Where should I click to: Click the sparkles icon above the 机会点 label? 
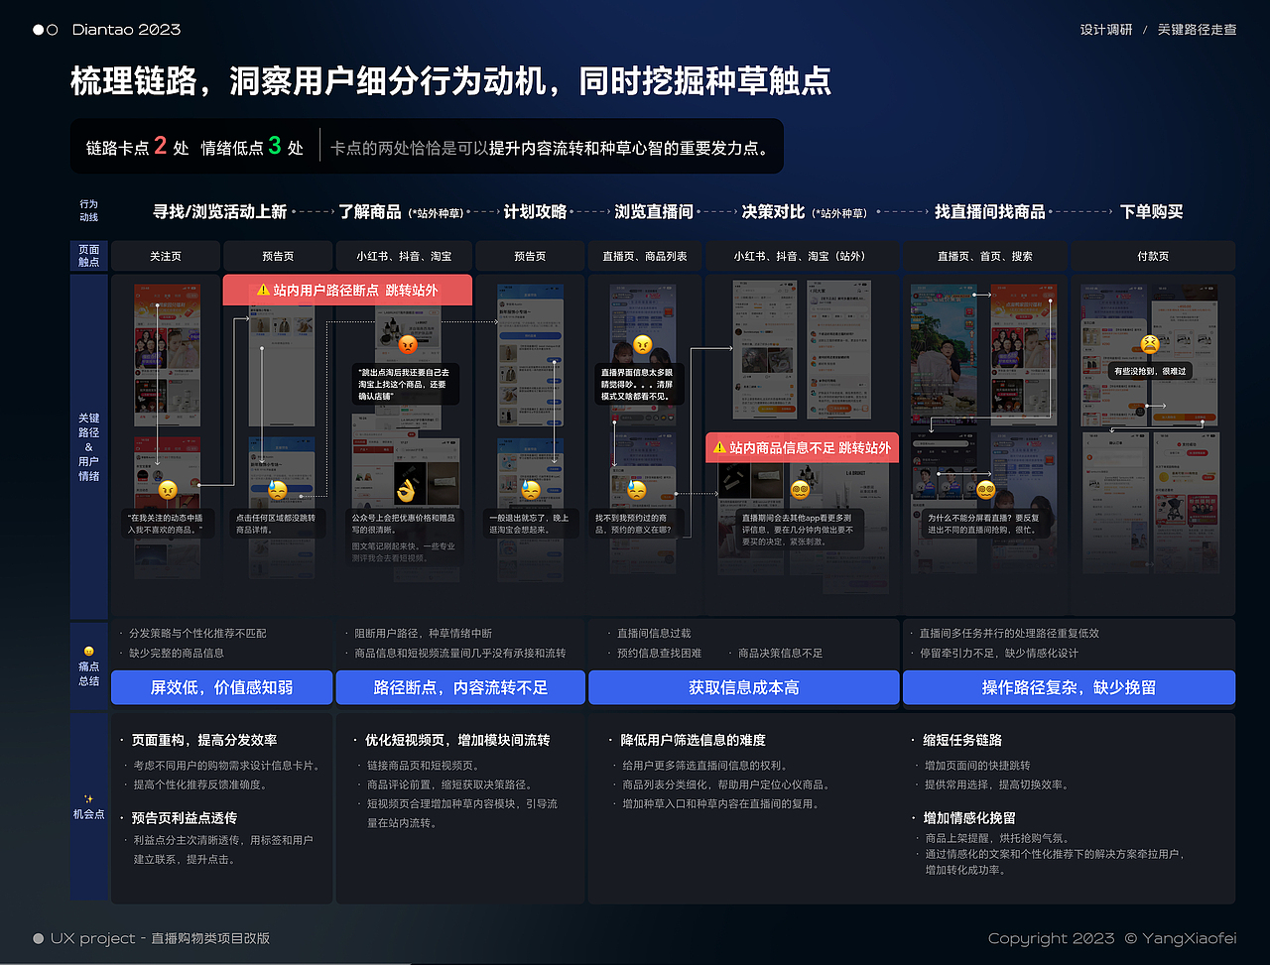tap(88, 798)
